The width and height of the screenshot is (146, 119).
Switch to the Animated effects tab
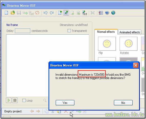[130, 32]
